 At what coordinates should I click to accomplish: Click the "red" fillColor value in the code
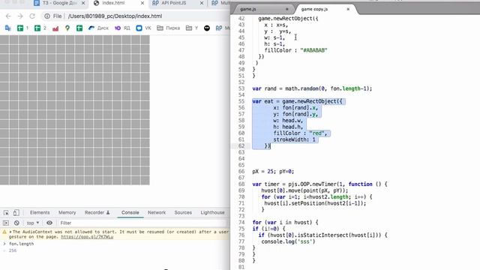coord(316,133)
